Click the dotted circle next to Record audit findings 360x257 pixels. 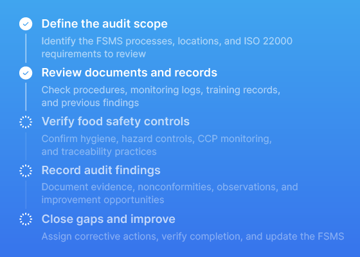[26, 171]
